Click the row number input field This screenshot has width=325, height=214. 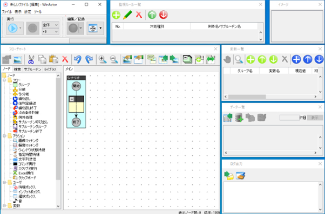(x=289, y=118)
